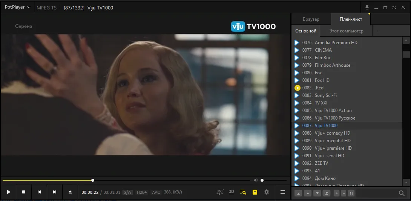Select 0081. Fox HD channel entry
Screen dimensions: 411x201
[347, 80]
